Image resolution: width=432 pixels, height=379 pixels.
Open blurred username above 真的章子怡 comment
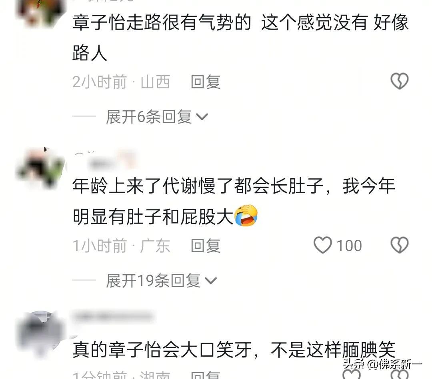click(x=113, y=317)
